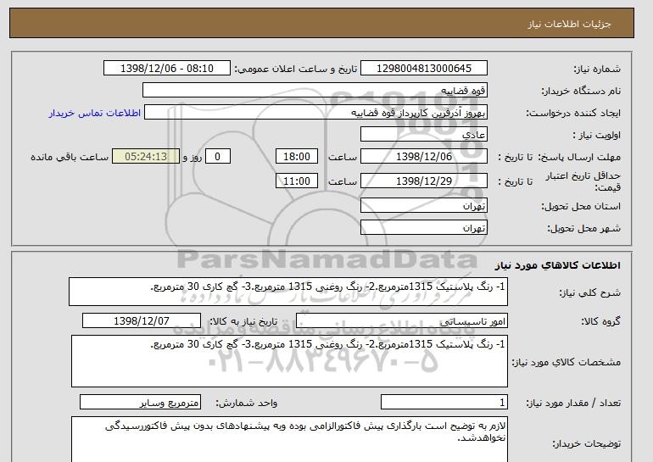The image size is (653, 462).
Task: Click the price validity date 1398/12/29
Action: [423, 181]
